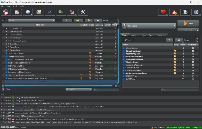Switch to the Archives tab
Image resolution: width=202 pixels, height=129 pixels.
135,35
